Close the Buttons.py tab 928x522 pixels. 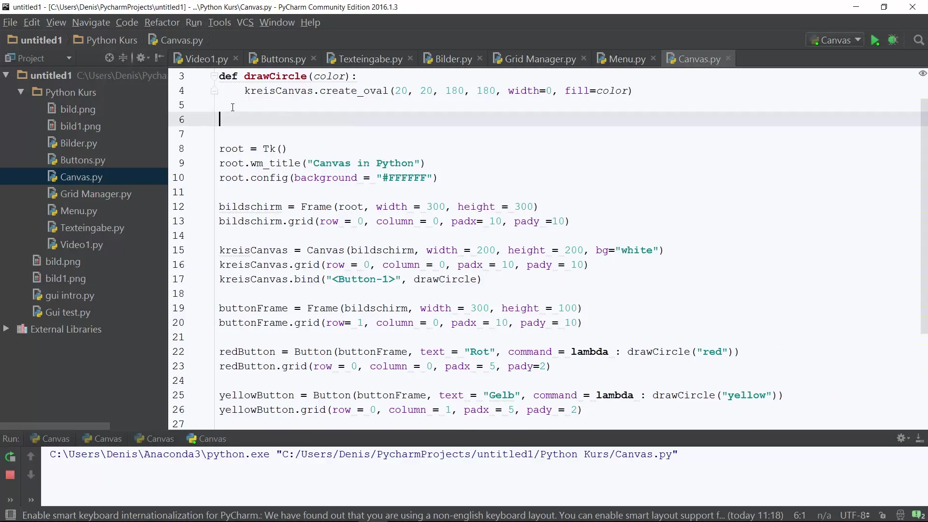[x=314, y=58]
